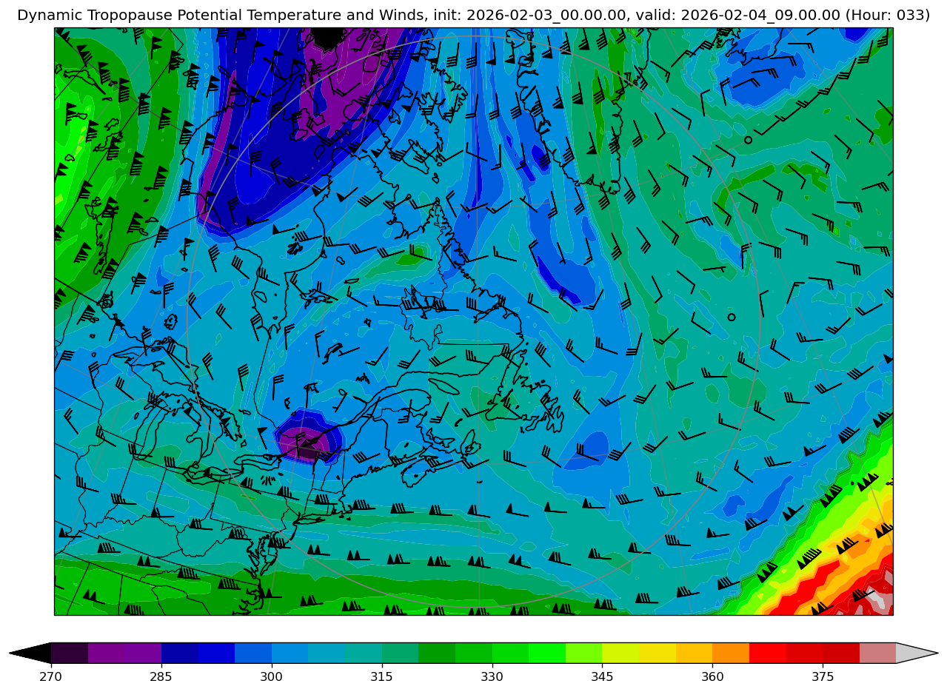Viewport: 947px width, 692px height.
Task: Click the gray right arrow of the colorbar
Action: (x=917, y=653)
